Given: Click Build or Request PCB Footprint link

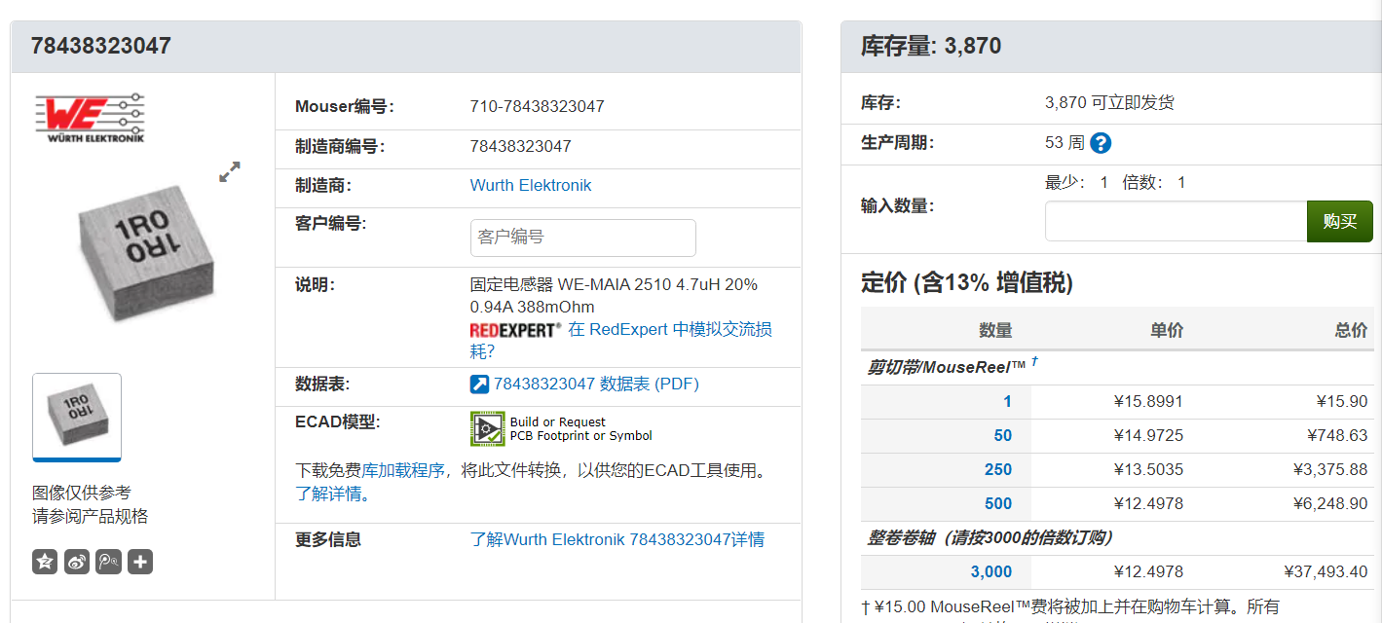Looking at the screenshot, I should 581,429.
